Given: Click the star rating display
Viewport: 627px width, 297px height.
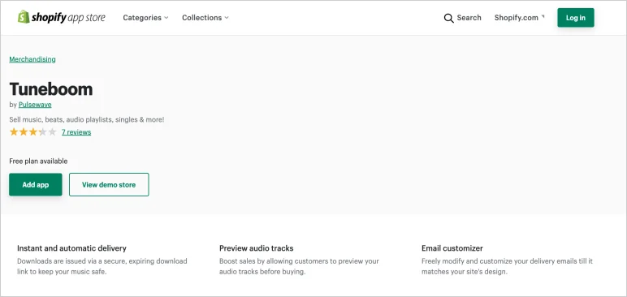Looking at the screenshot, I should pos(32,132).
